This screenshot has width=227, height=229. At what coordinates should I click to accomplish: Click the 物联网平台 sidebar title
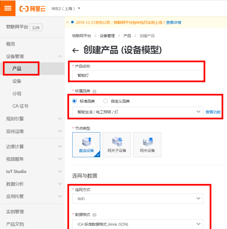pyautogui.click(x=17, y=27)
